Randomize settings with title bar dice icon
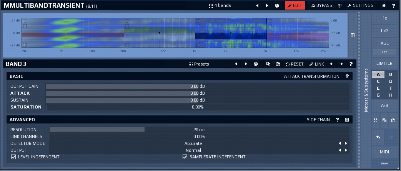This screenshot has width=401, height=171. tap(277, 6)
